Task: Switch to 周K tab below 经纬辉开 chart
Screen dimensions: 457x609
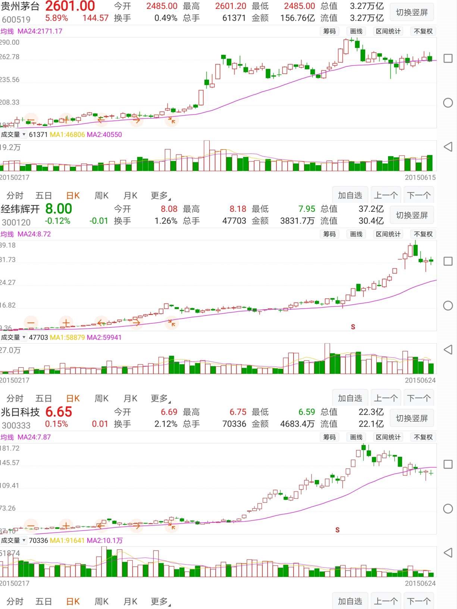Action: [101, 398]
